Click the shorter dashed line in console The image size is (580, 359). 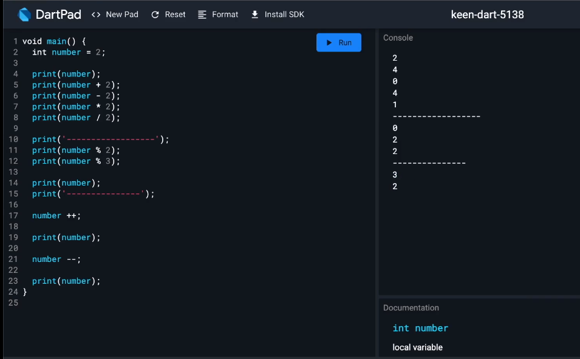(429, 163)
